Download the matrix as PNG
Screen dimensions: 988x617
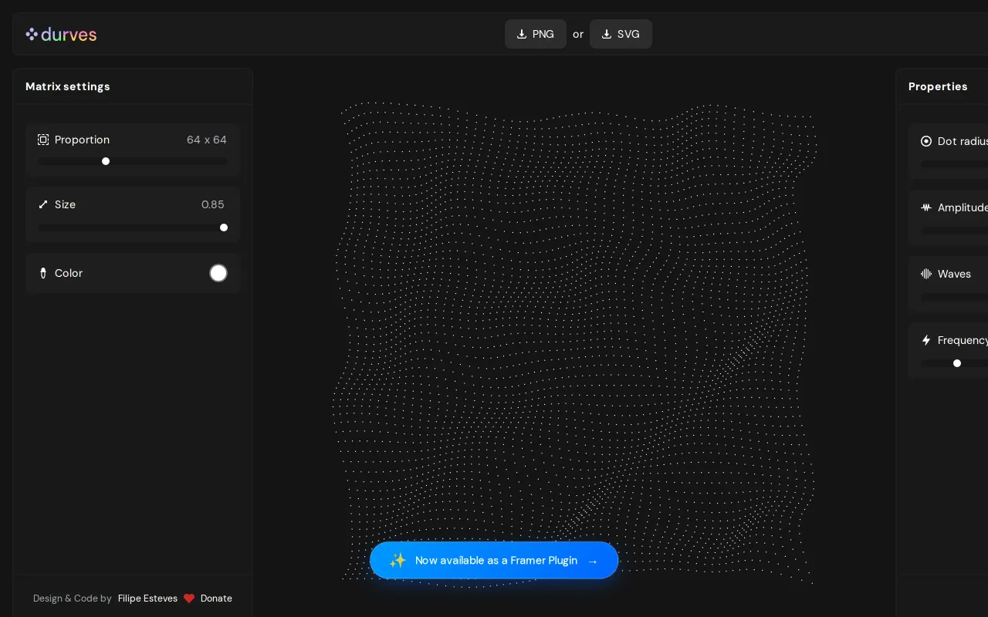tap(536, 34)
